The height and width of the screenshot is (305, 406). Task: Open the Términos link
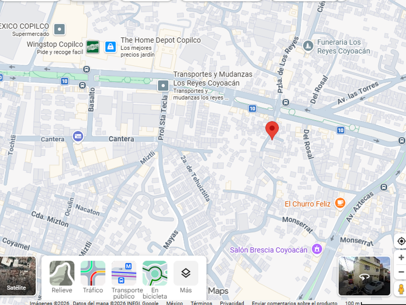201,303
